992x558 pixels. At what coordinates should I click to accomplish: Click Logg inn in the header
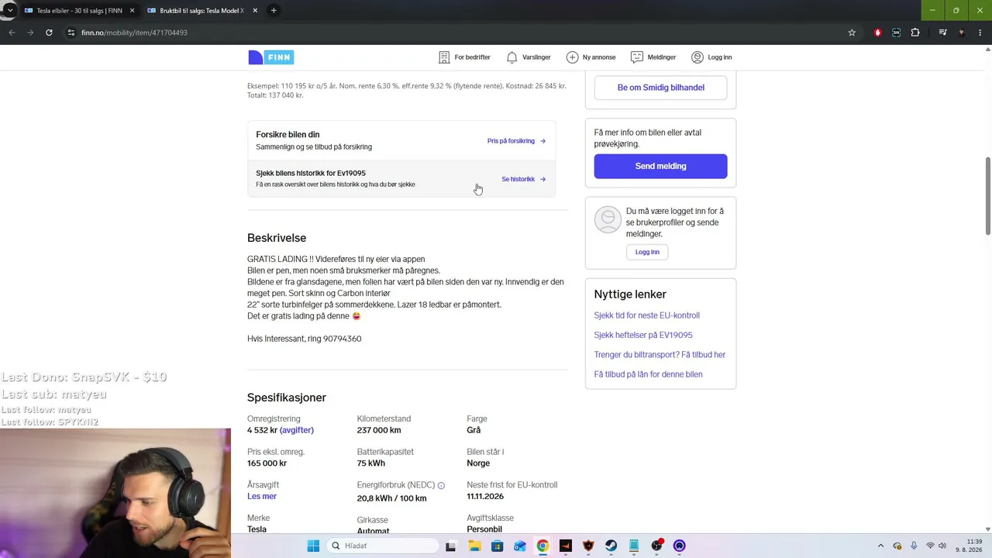(711, 57)
